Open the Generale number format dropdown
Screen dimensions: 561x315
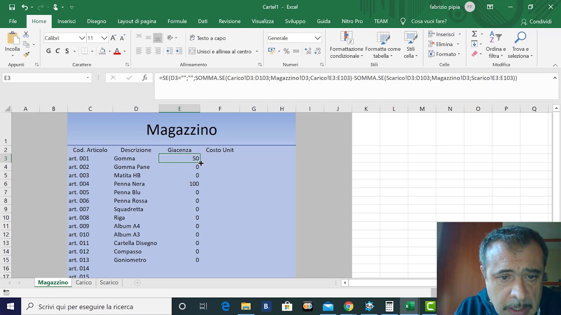pyautogui.click(x=317, y=38)
